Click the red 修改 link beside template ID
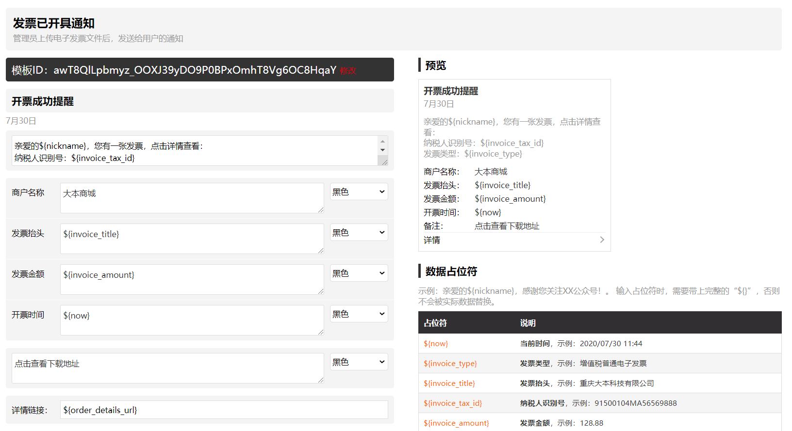792x431 pixels. point(348,71)
